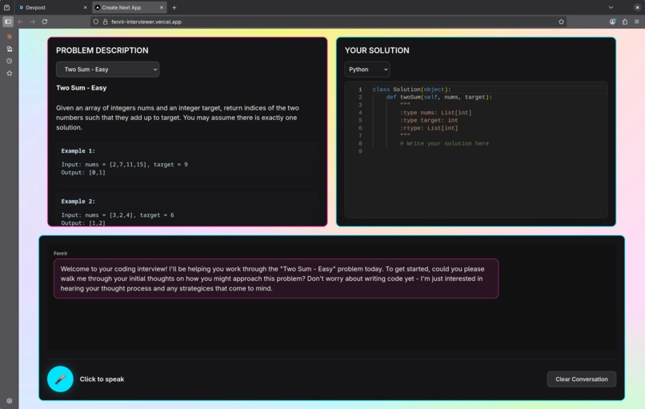This screenshot has width=645, height=409.
Task: Click the YOUR SOLUTION heading
Action: point(377,50)
